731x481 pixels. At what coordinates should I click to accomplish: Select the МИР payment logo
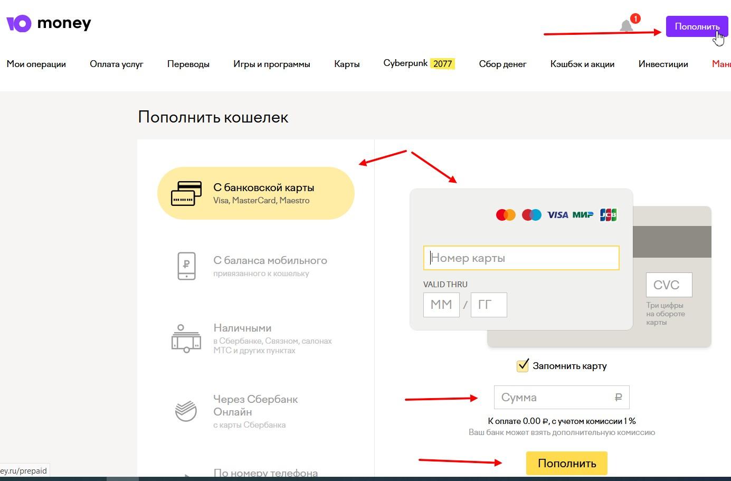583,214
